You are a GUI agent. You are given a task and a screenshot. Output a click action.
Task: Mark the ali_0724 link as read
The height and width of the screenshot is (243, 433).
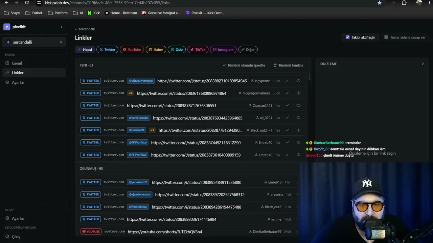click(x=287, y=118)
